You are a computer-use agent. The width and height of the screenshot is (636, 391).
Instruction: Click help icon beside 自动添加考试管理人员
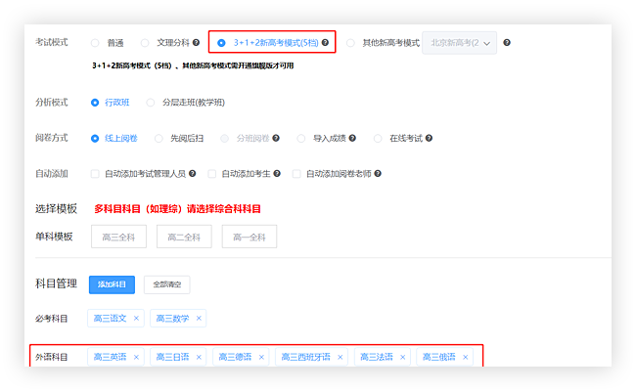195,174
